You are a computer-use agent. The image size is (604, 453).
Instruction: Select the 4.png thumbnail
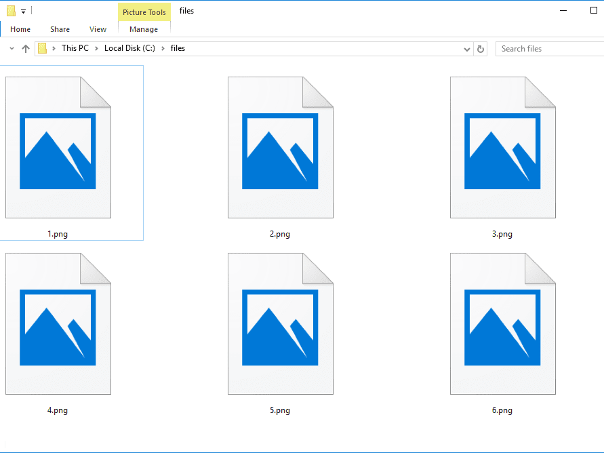tap(58, 323)
